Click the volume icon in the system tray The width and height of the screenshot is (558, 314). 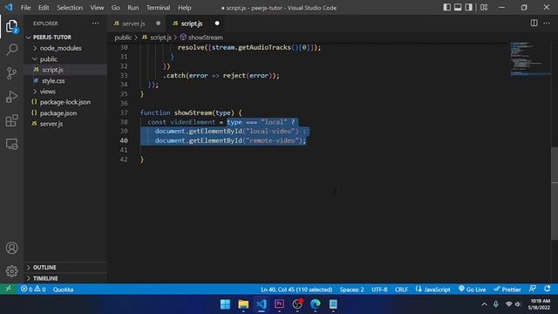518,304
